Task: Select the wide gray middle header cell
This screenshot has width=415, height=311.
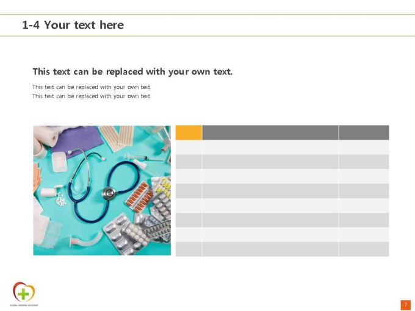Action: pyautogui.click(x=270, y=132)
